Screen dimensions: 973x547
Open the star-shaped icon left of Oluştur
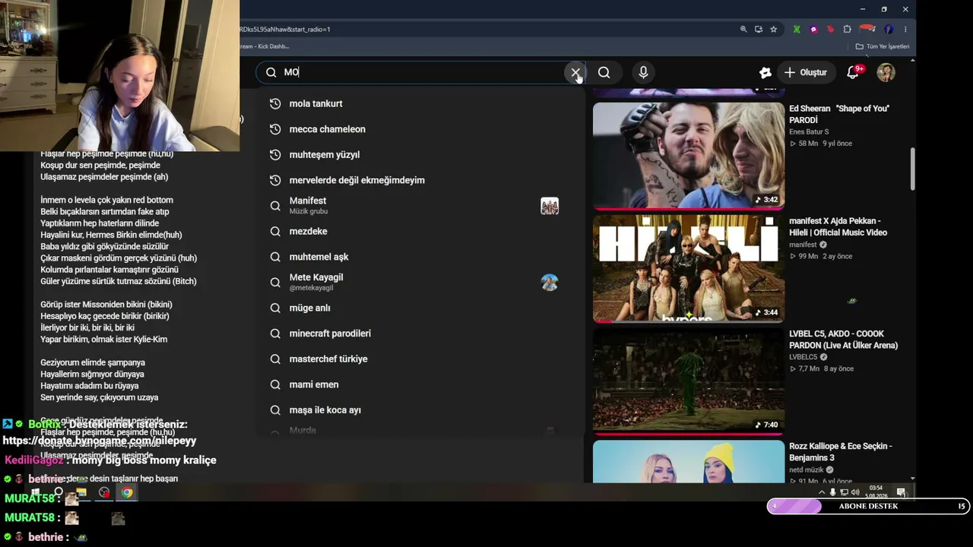(x=765, y=72)
